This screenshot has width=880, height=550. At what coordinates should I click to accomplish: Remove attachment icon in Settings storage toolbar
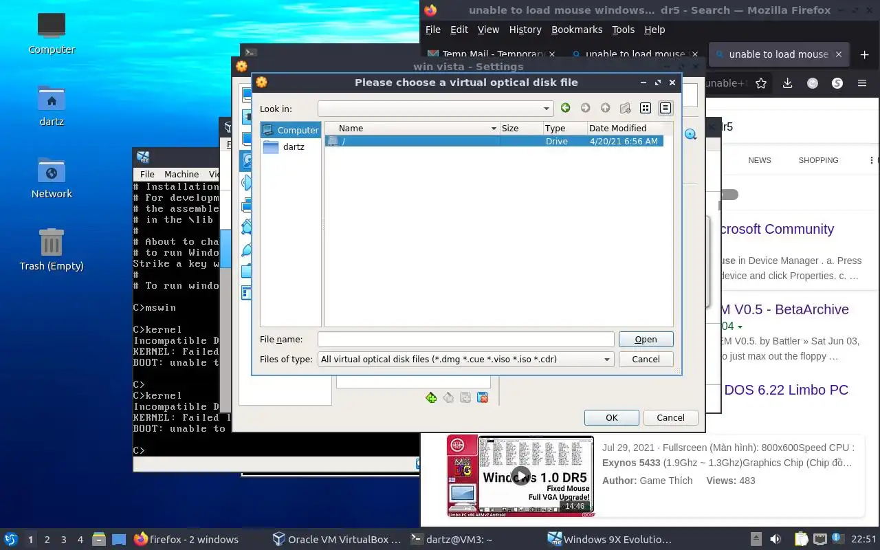483,397
